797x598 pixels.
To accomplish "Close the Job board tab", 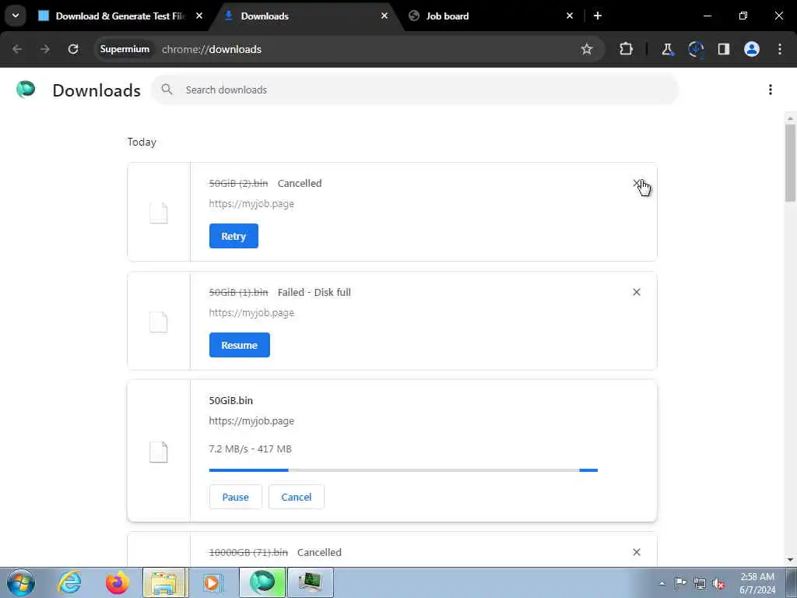I will click(x=570, y=16).
